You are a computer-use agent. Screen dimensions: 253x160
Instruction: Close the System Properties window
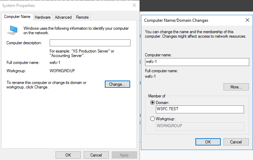pyautogui.click(x=134, y=6)
